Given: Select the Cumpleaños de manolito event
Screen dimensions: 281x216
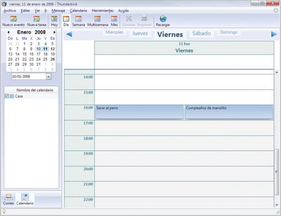Looking at the screenshot, I should (229, 112).
